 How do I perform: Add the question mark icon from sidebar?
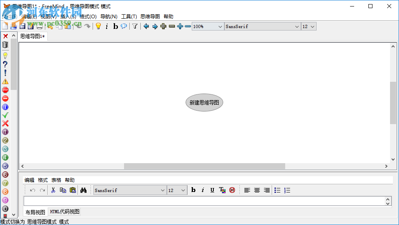[5, 64]
